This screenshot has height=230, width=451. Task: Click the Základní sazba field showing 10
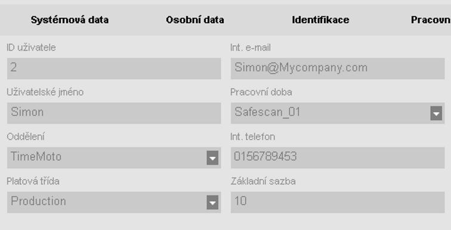pos(338,203)
